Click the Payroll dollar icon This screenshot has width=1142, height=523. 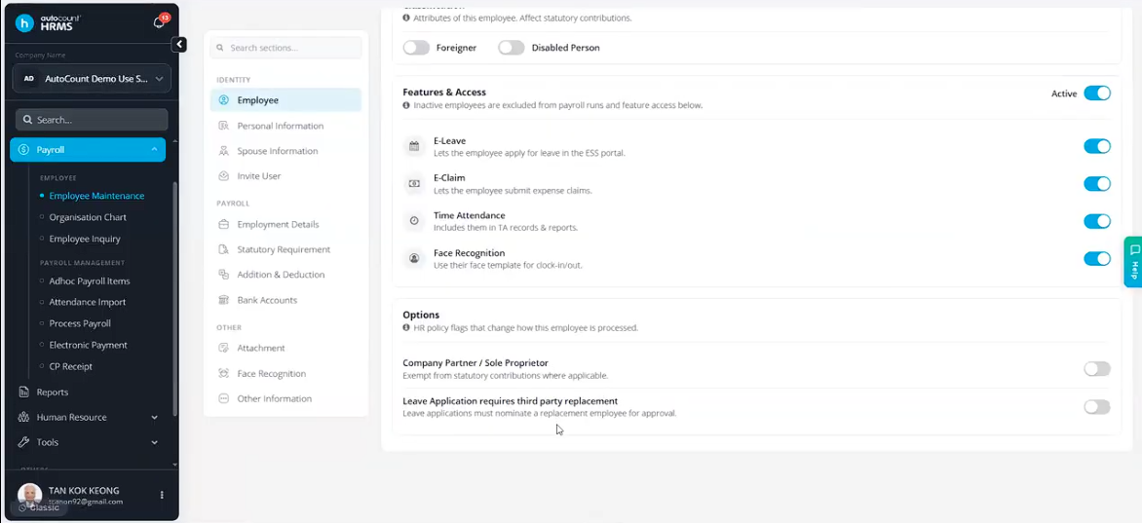pyautogui.click(x=24, y=150)
